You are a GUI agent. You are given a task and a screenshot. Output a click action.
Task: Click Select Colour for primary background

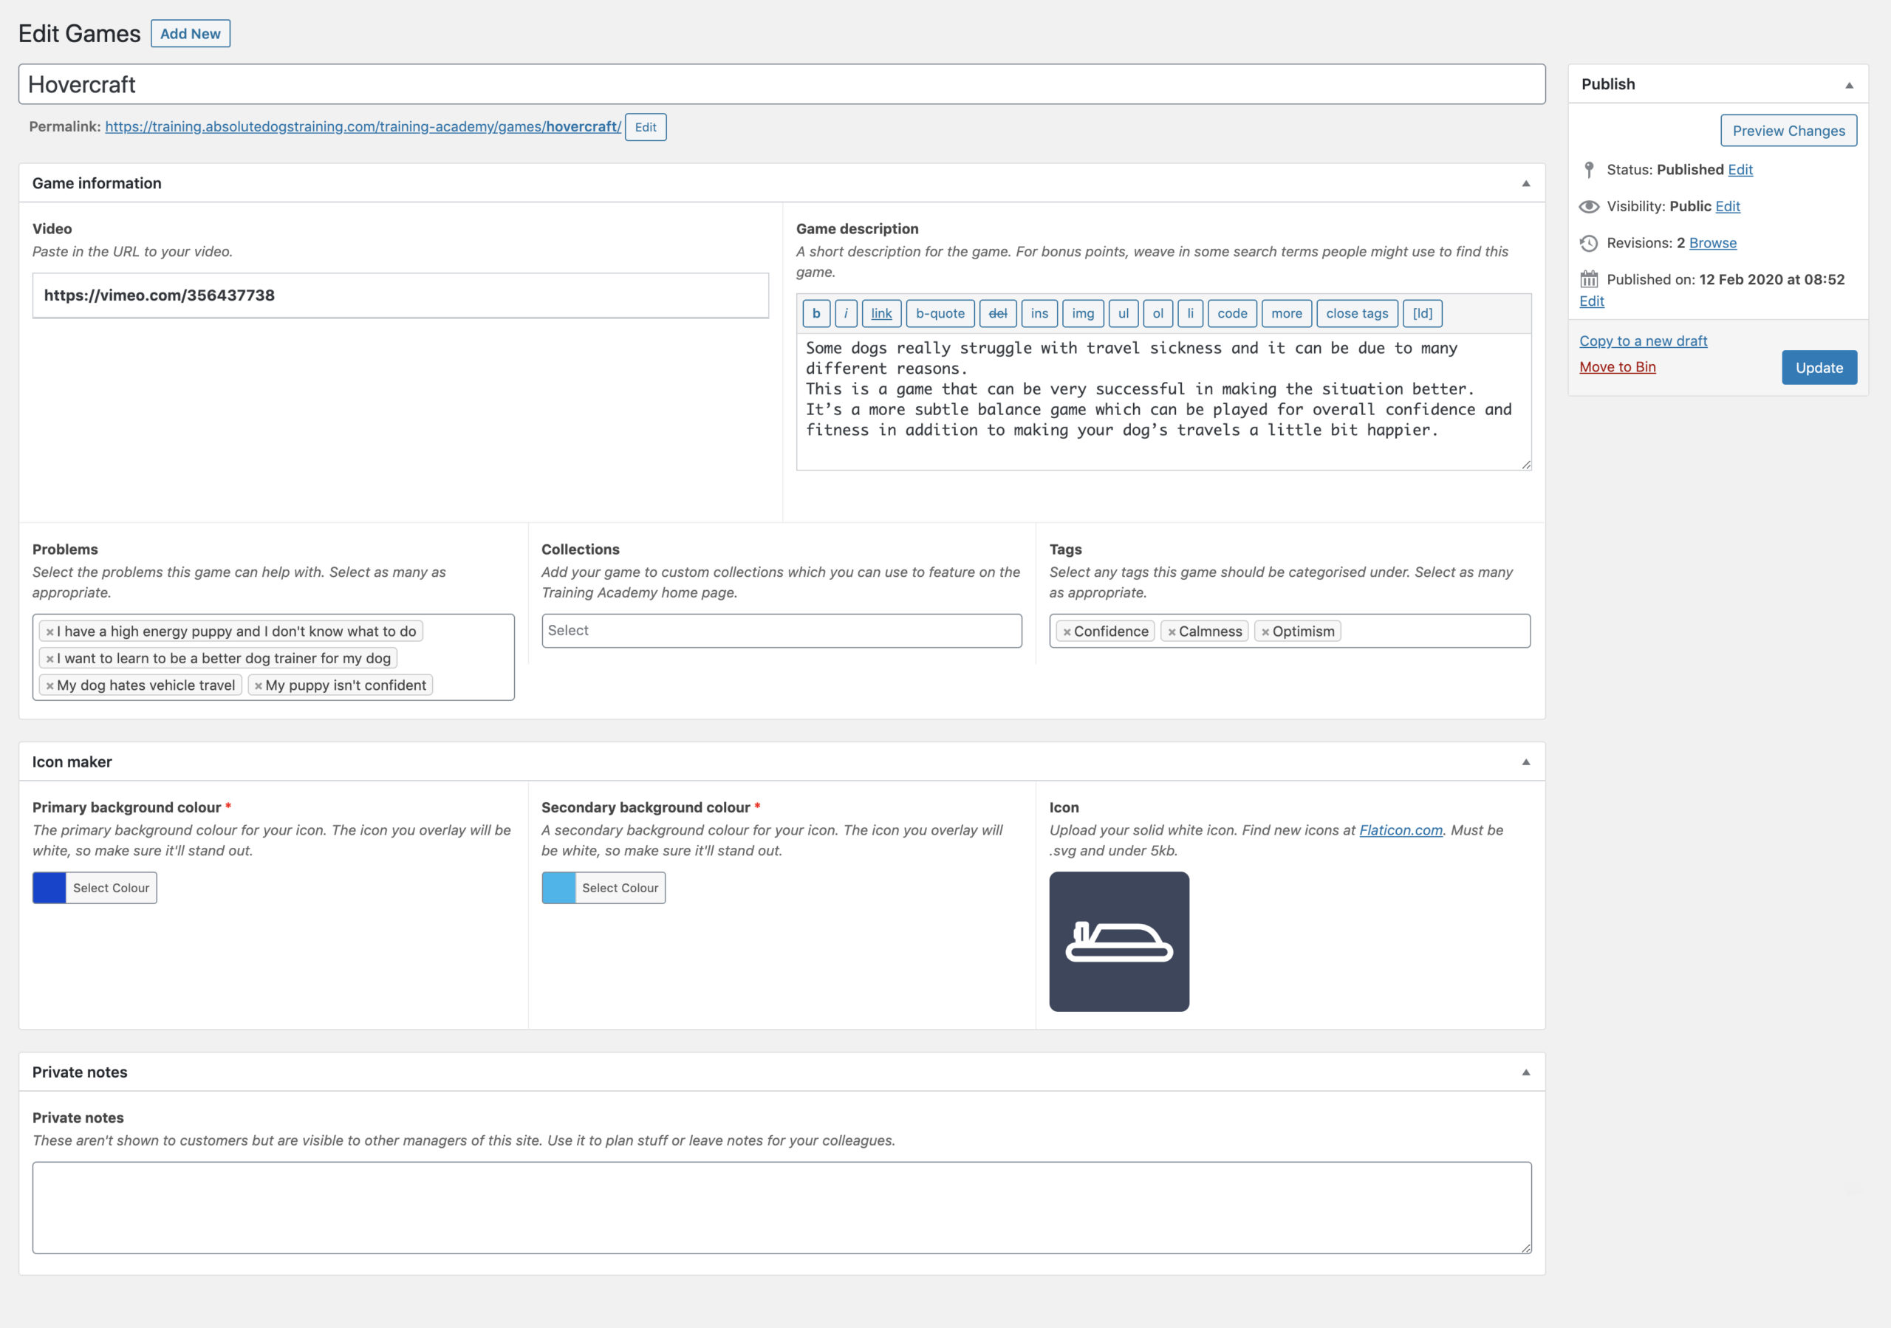(x=112, y=888)
